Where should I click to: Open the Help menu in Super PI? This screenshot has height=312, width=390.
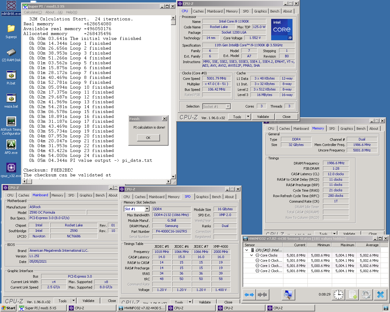click(x=72, y=12)
